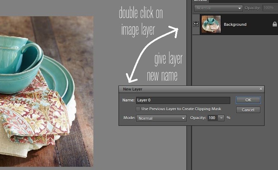Click the lock icon on Background layer
The width and height of the screenshot is (278, 170).
[x=274, y=24]
